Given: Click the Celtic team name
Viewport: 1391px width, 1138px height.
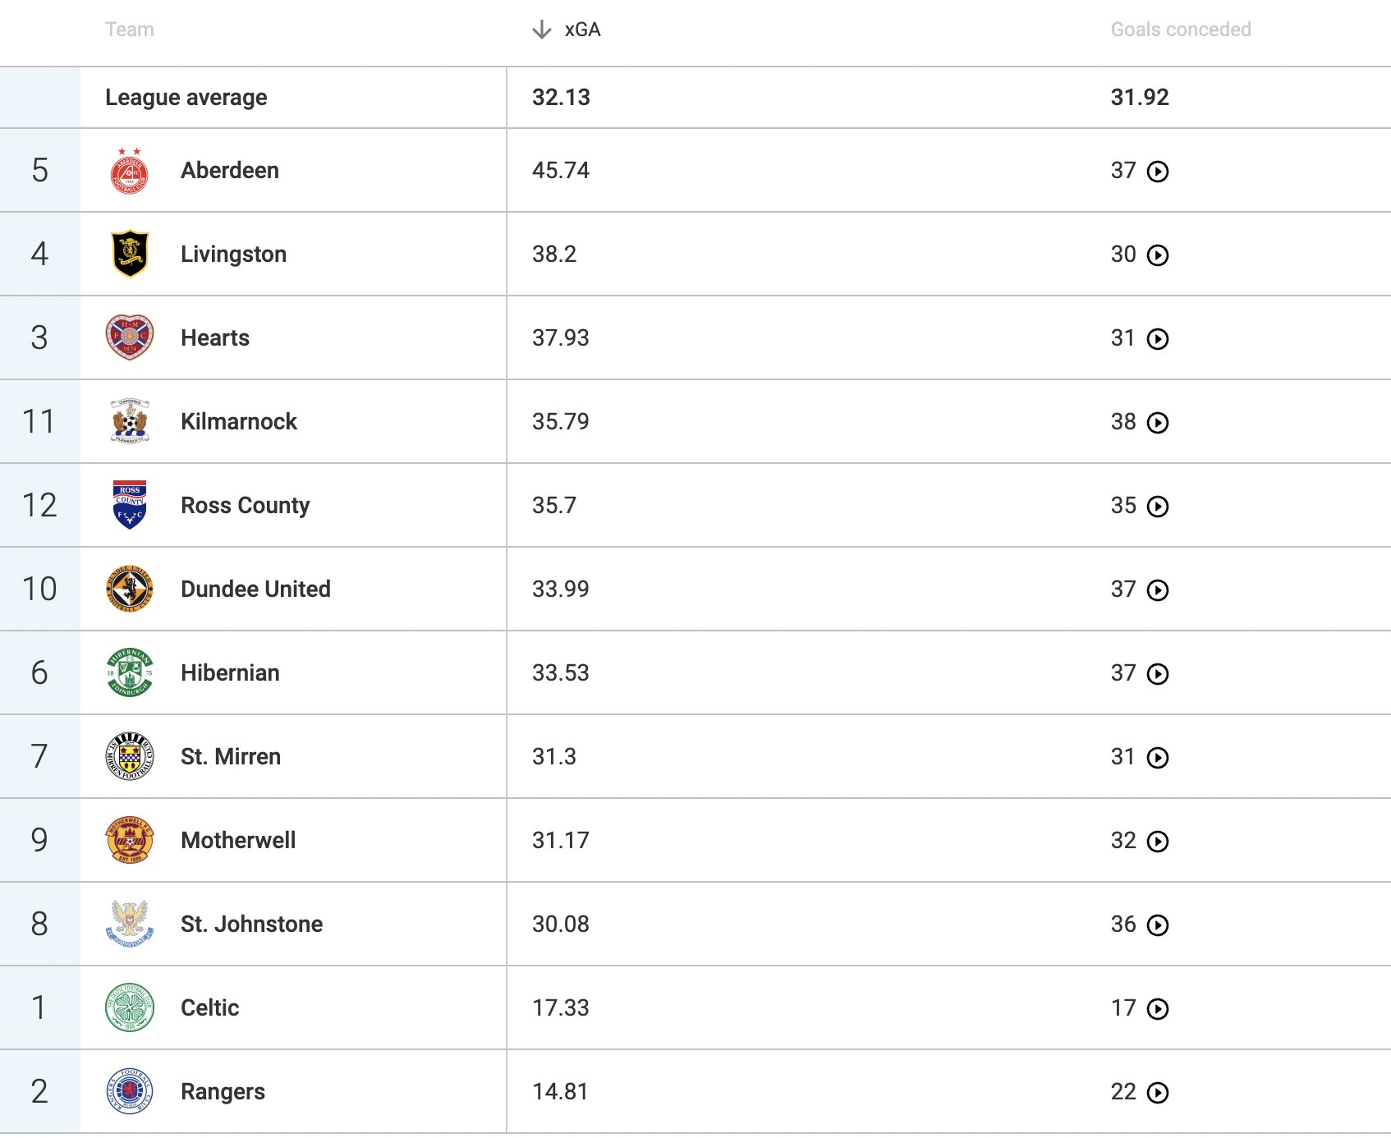Looking at the screenshot, I should coord(210,1008).
